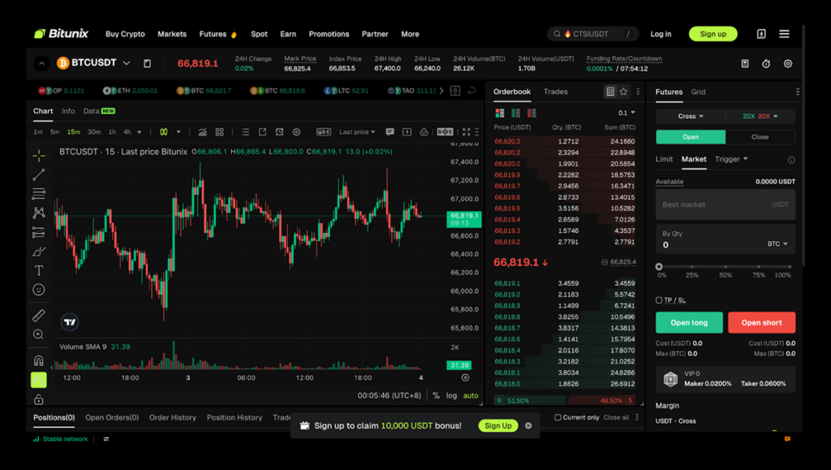The image size is (831, 470).
Task: Open the Order History tab
Action: click(173, 417)
